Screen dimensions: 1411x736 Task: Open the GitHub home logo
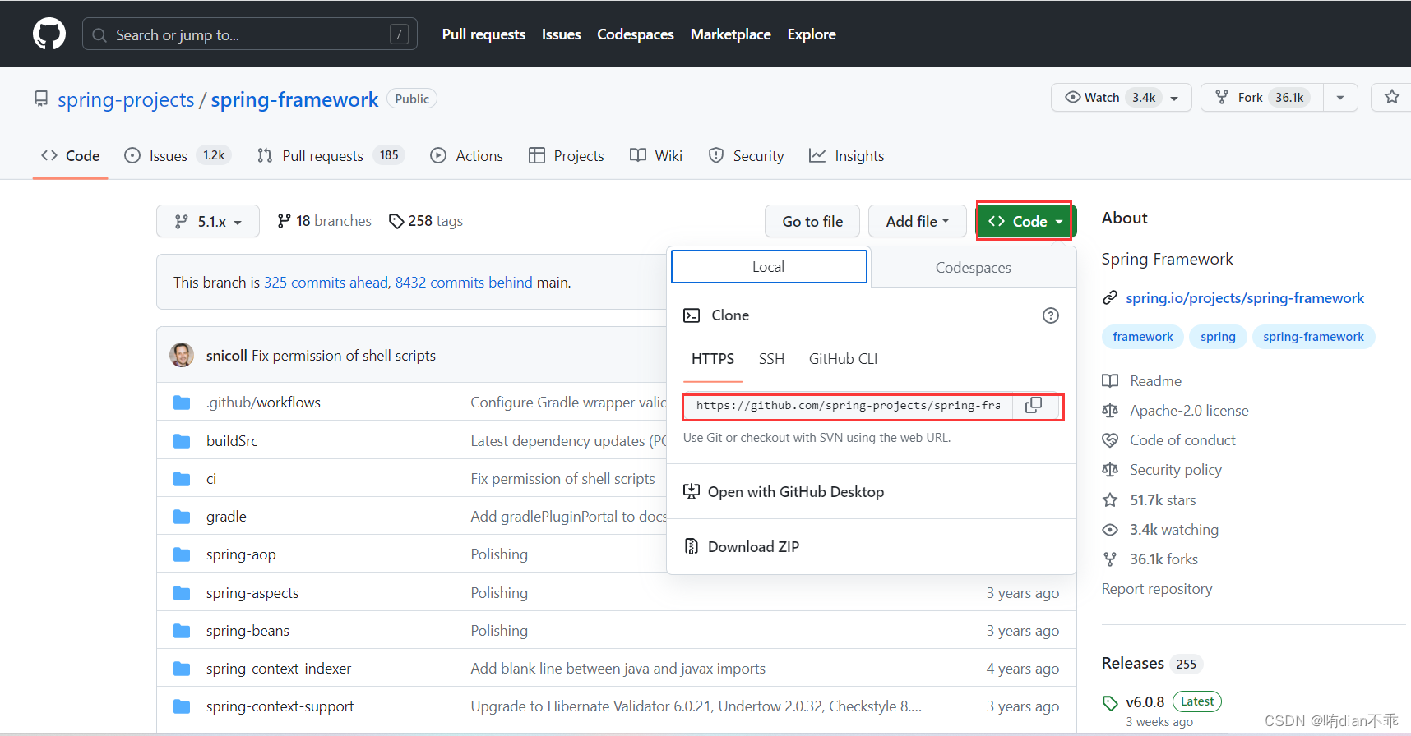[49, 34]
